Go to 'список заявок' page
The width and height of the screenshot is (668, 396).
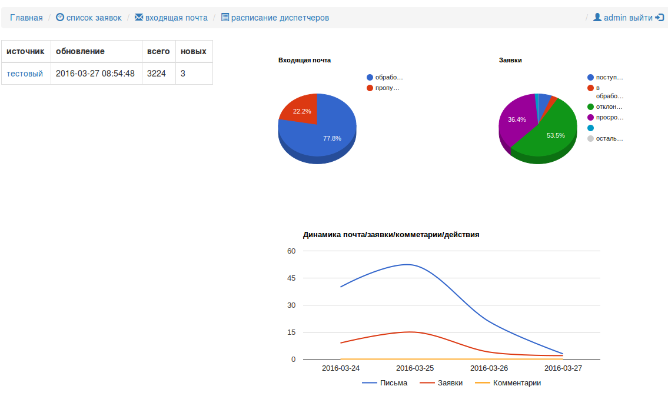tap(94, 18)
